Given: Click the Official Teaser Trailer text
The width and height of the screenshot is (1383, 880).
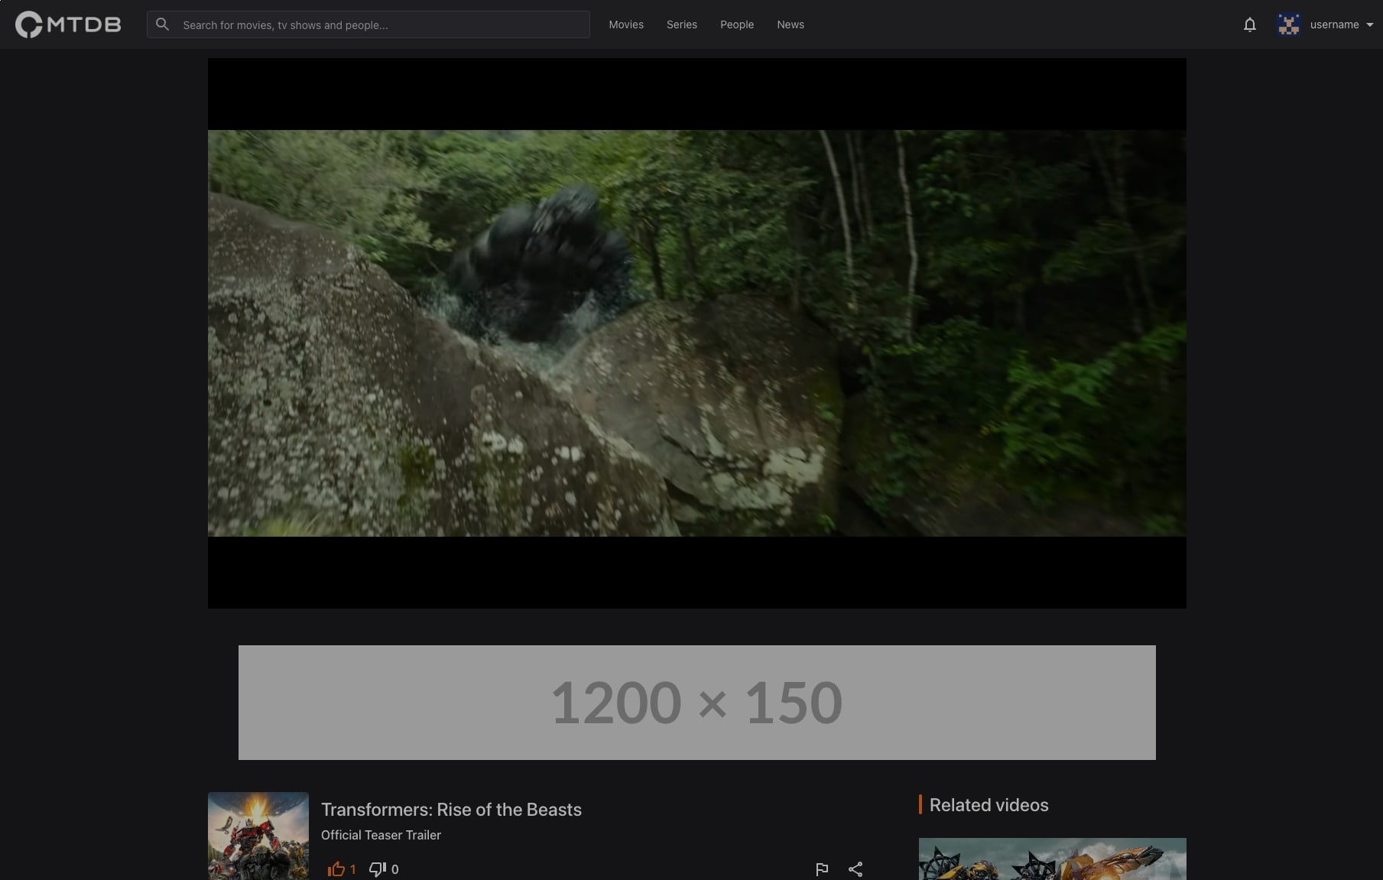Looking at the screenshot, I should (x=381, y=835).
